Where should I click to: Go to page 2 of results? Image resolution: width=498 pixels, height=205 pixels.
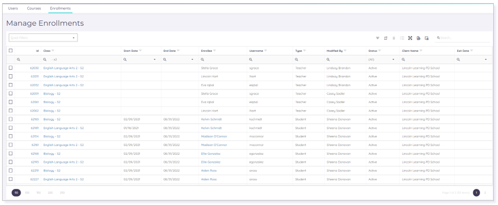point(485,192)
